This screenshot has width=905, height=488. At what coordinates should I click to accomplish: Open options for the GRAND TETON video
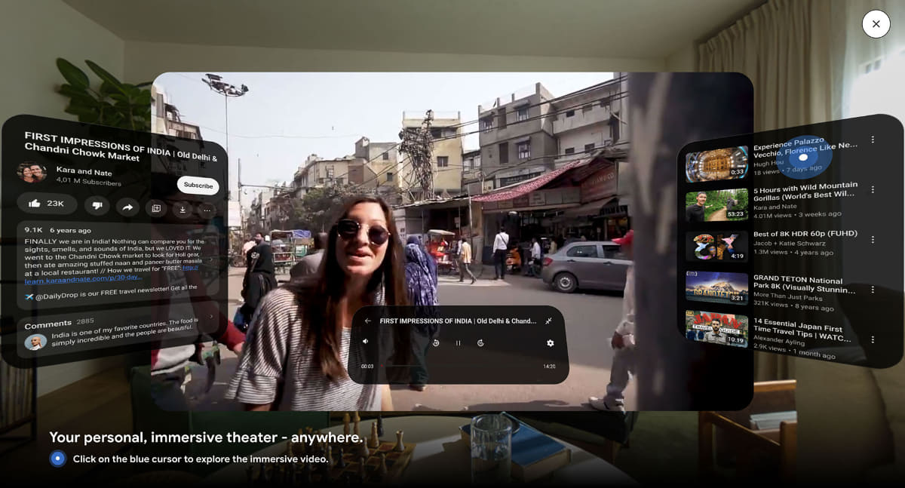(873, 288)
